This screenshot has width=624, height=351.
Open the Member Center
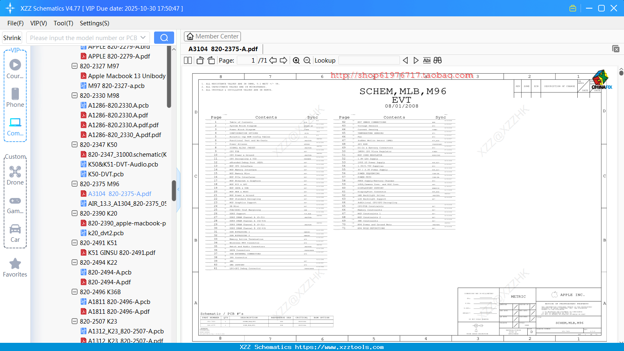pos(212,36)
